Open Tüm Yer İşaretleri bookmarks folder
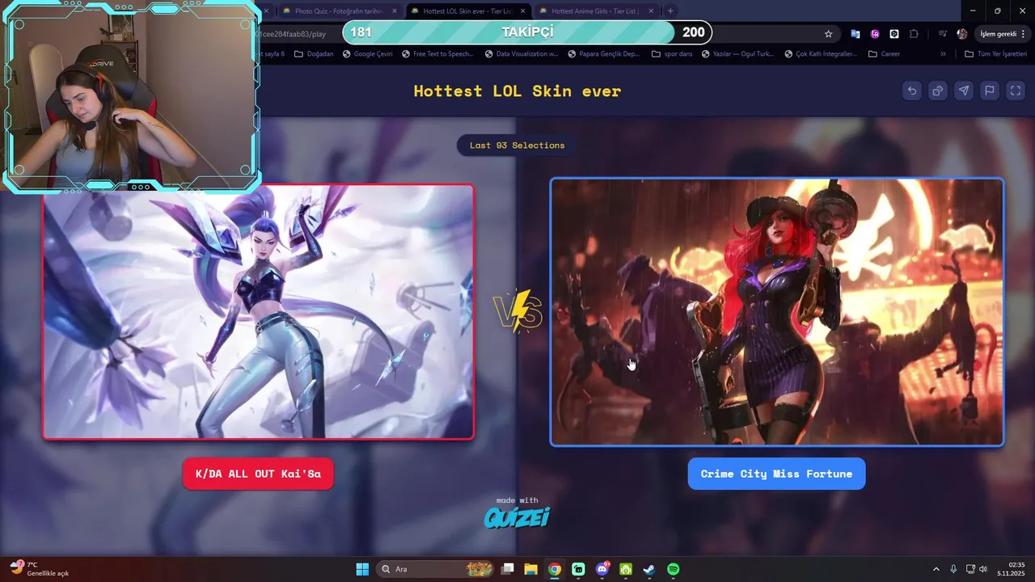This screenshot has height=582, width=1035. coord(995,54)
